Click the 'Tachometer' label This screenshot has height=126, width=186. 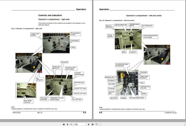point(144,72)
